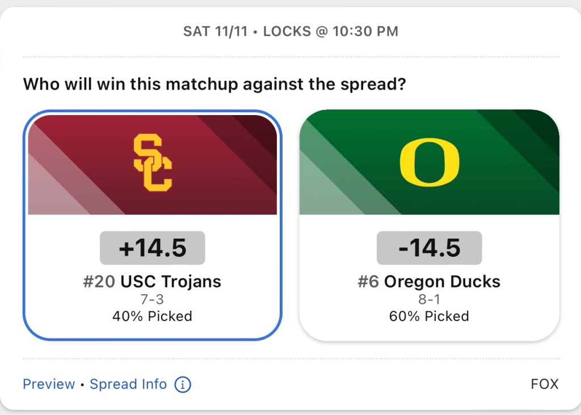581x415 pixels.
Task: Click the USC 7-3 record
Action: [152, 299]
